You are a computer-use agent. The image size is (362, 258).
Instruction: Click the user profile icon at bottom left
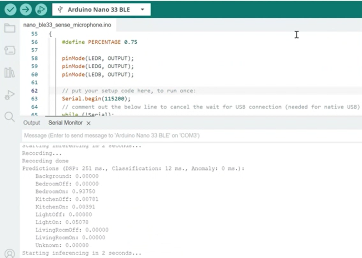pyautogui.click(x=10, y=253)
